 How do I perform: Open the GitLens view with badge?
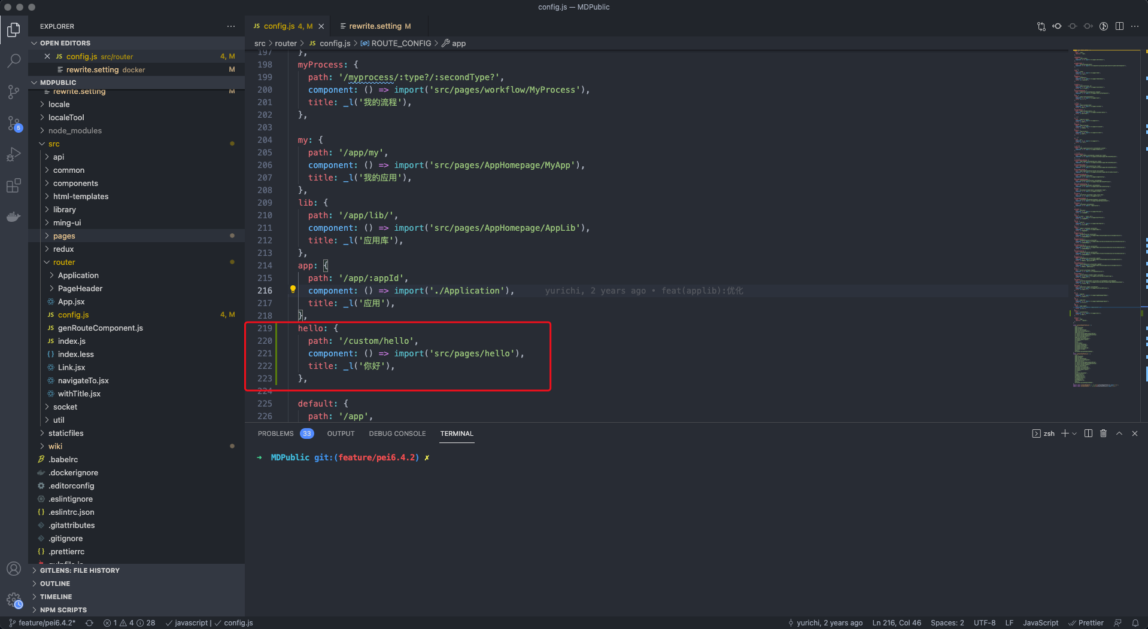(14, 123)
